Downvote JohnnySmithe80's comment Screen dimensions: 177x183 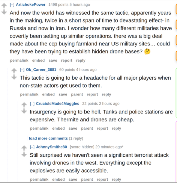coord(24,154)
